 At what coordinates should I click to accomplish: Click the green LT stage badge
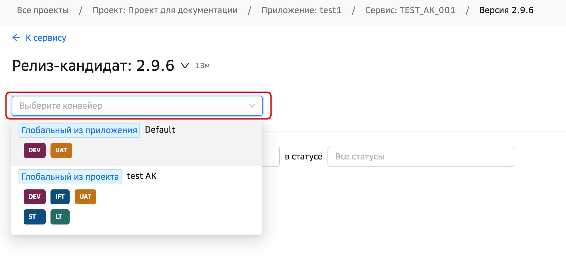pos(60,217)
